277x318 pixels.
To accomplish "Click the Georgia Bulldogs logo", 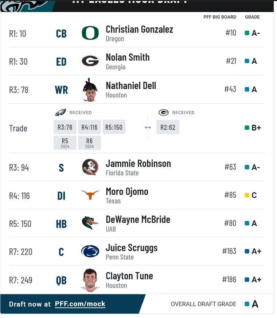I will 90,61.
